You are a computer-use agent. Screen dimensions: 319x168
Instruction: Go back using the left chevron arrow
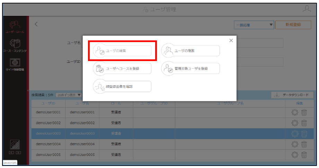point(36,24)
